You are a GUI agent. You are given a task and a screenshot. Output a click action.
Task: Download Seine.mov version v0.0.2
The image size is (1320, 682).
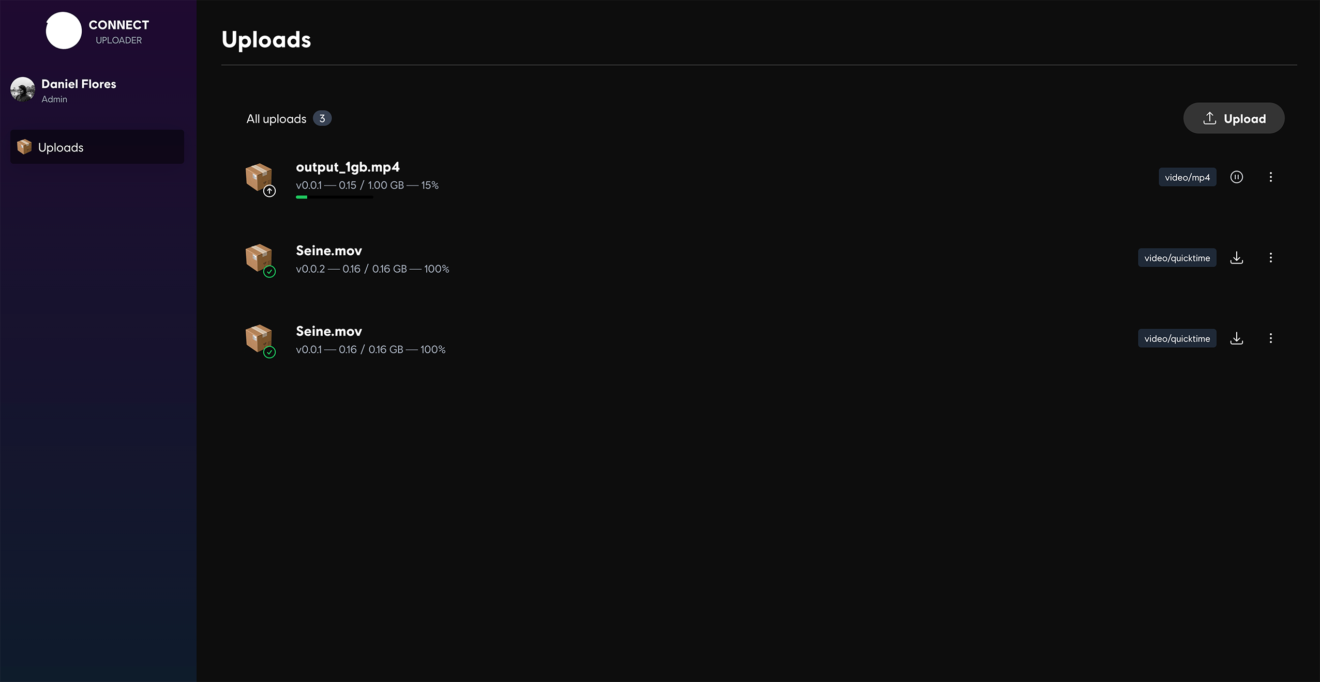1236,258
